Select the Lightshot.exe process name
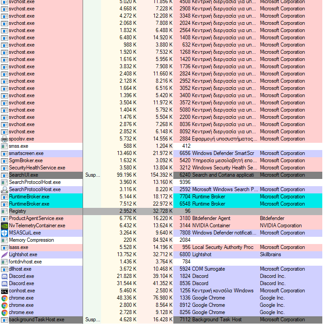This screenshot has height=324, width=325. pos(23,254)
